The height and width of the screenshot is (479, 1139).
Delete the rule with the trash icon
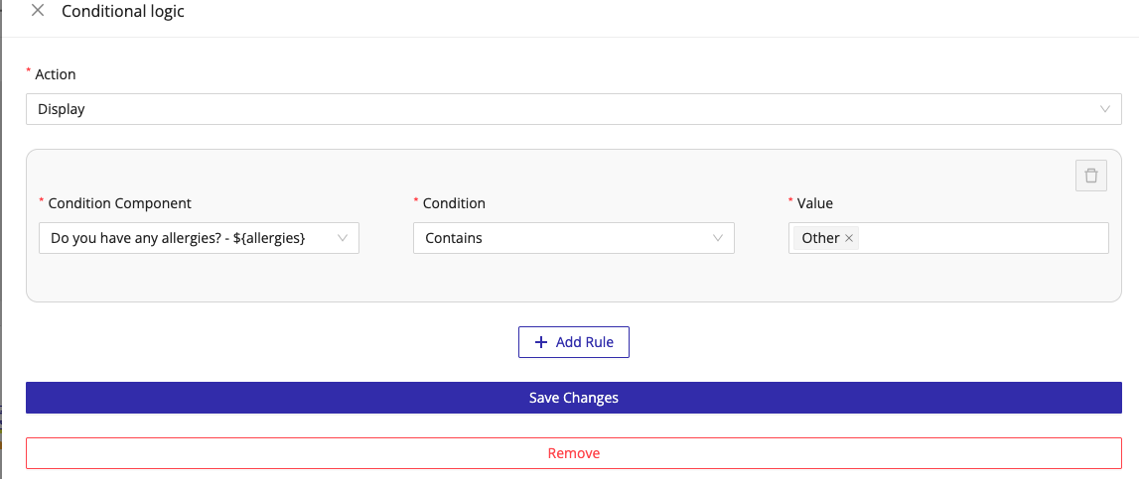(1091, 176)
